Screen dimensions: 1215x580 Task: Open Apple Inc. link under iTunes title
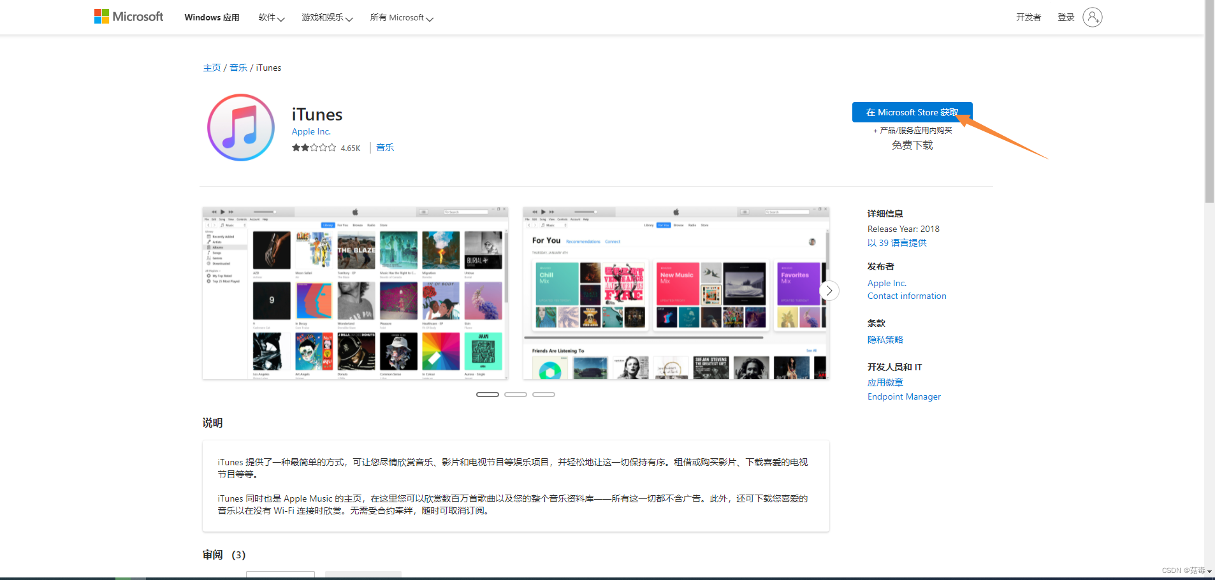click(x=311, y=131)
